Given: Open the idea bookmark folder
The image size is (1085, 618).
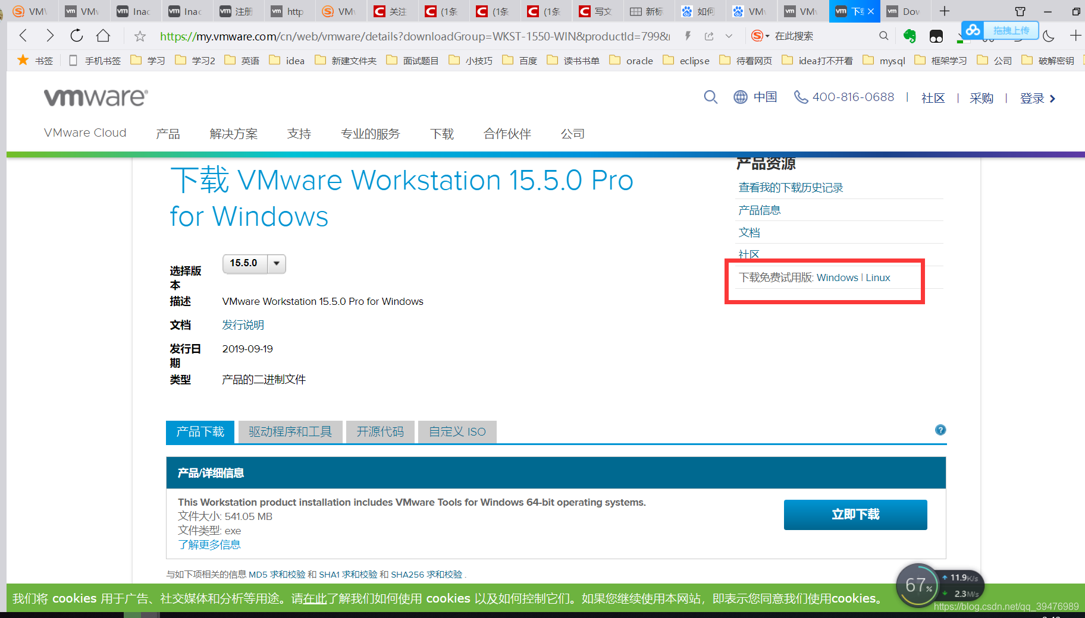Looking at the screenshot, I should (287, 61).
